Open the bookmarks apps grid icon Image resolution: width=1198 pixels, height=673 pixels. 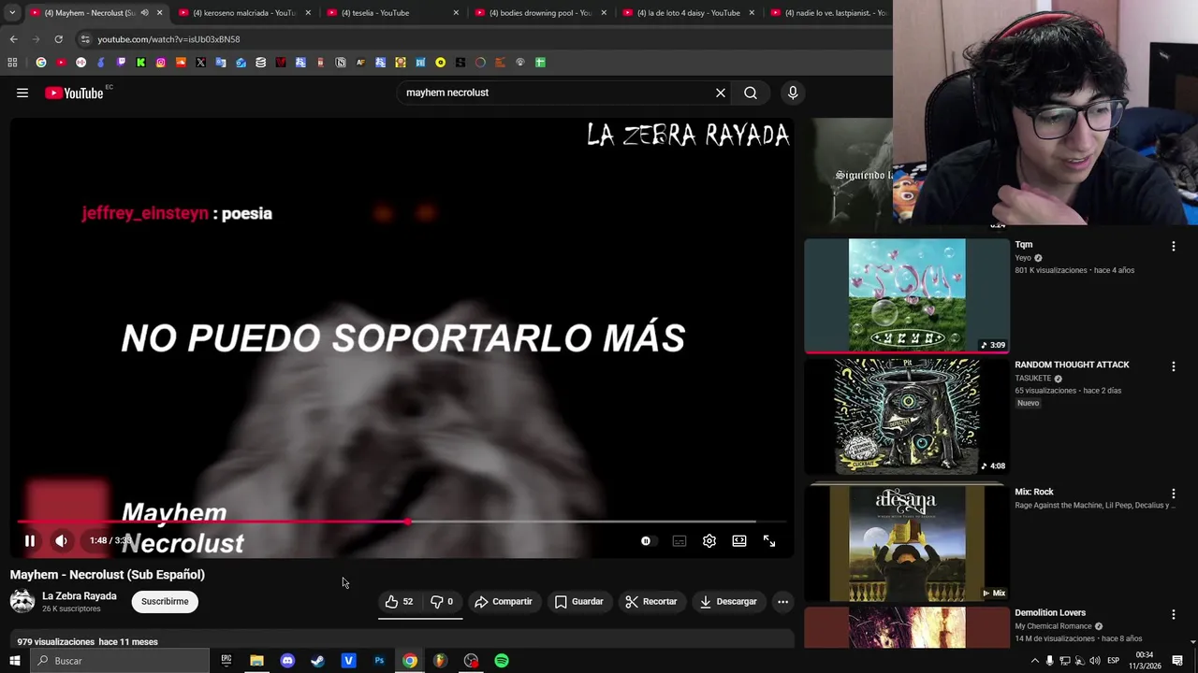(x=12, y=63)
